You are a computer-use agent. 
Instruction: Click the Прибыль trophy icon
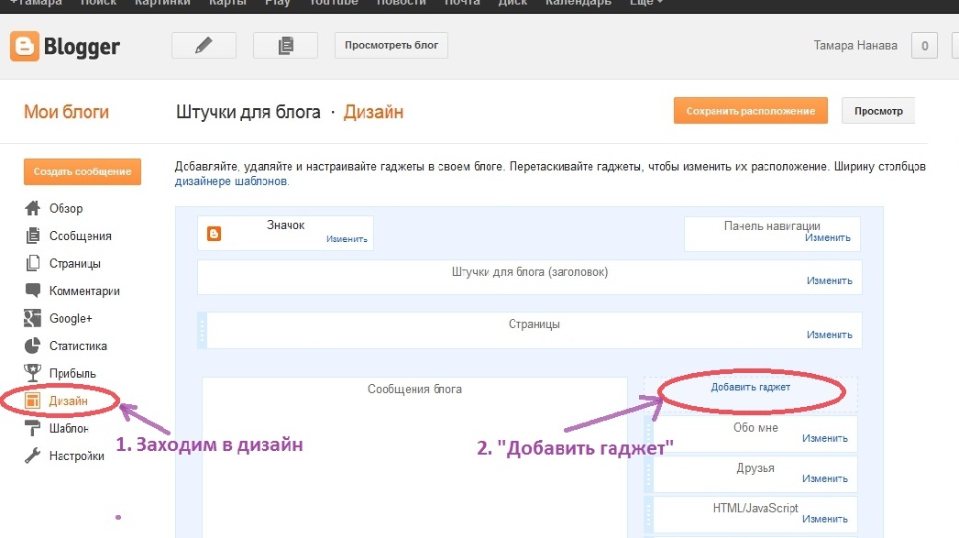[32, 372]
